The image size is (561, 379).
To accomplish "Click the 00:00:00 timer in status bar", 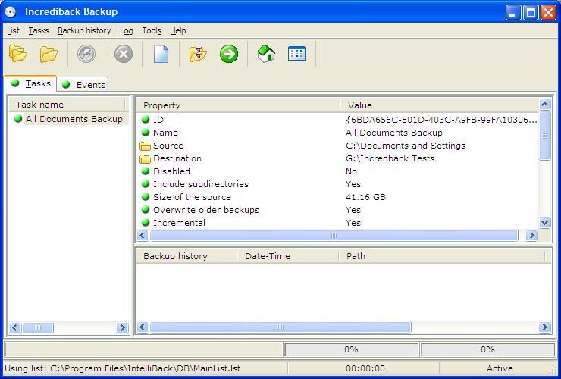I will 365,368.
